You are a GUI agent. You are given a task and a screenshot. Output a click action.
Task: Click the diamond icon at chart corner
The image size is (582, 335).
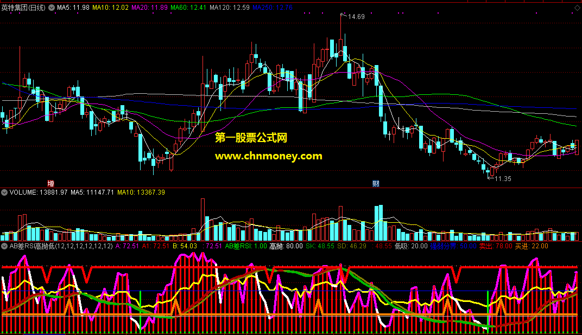(x=577, y=8)
